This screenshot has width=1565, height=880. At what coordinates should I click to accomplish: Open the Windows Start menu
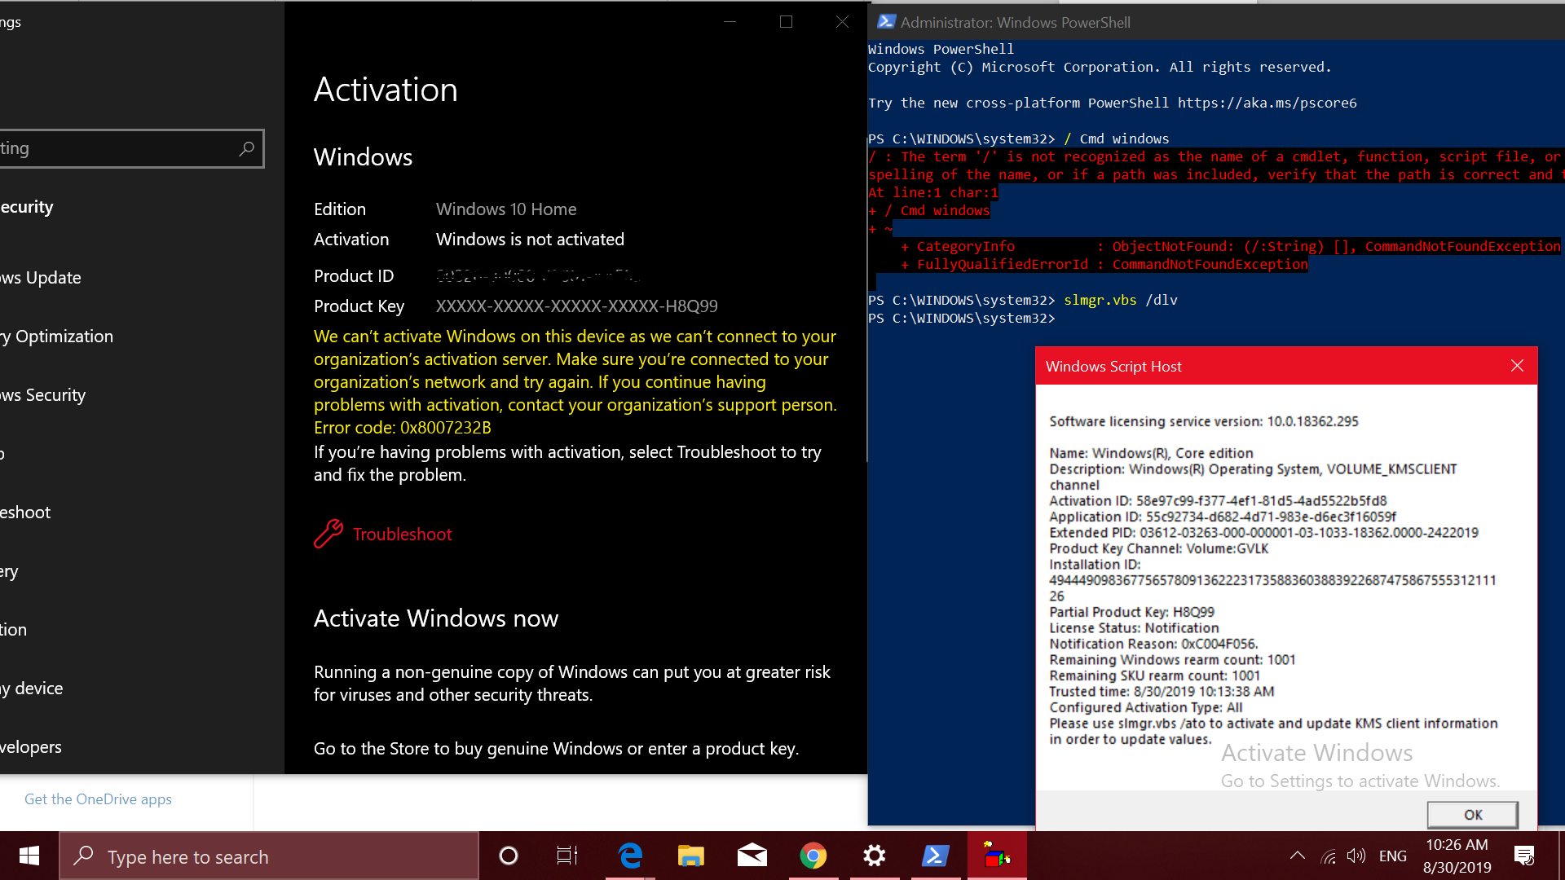point(29,856)
